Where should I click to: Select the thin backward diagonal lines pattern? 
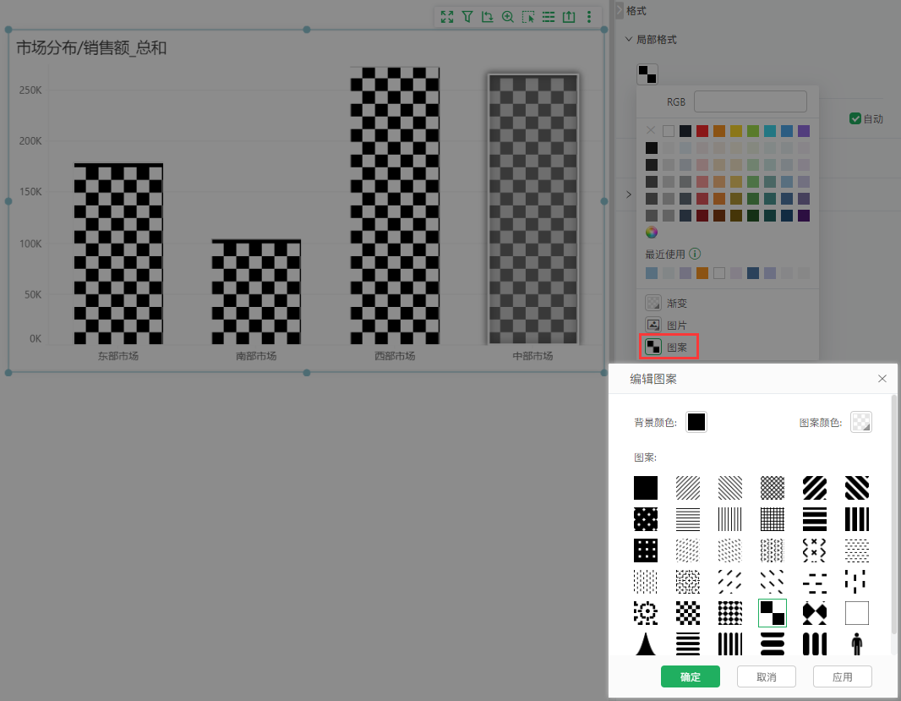[x=729, y=488]
